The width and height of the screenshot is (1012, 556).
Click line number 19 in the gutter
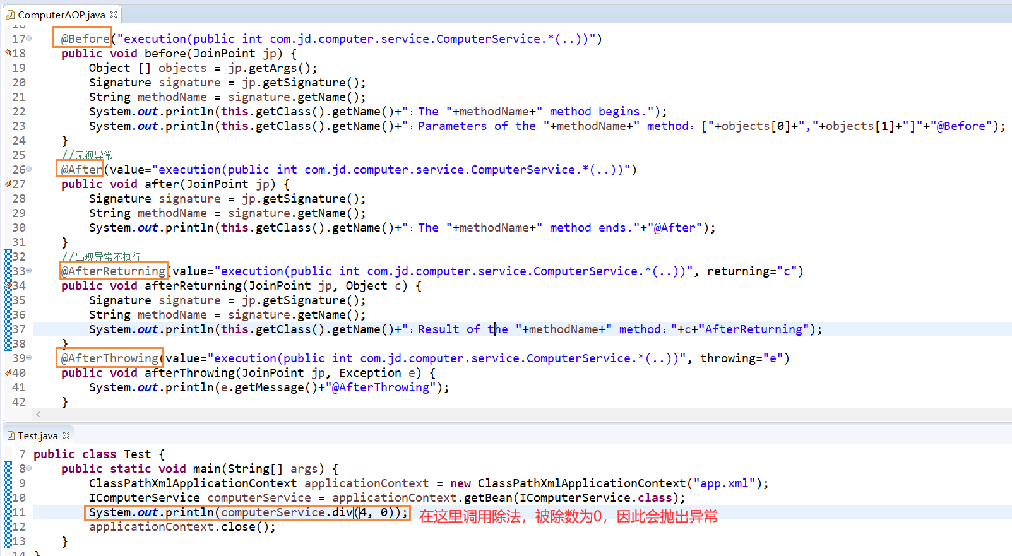(19, 68)
